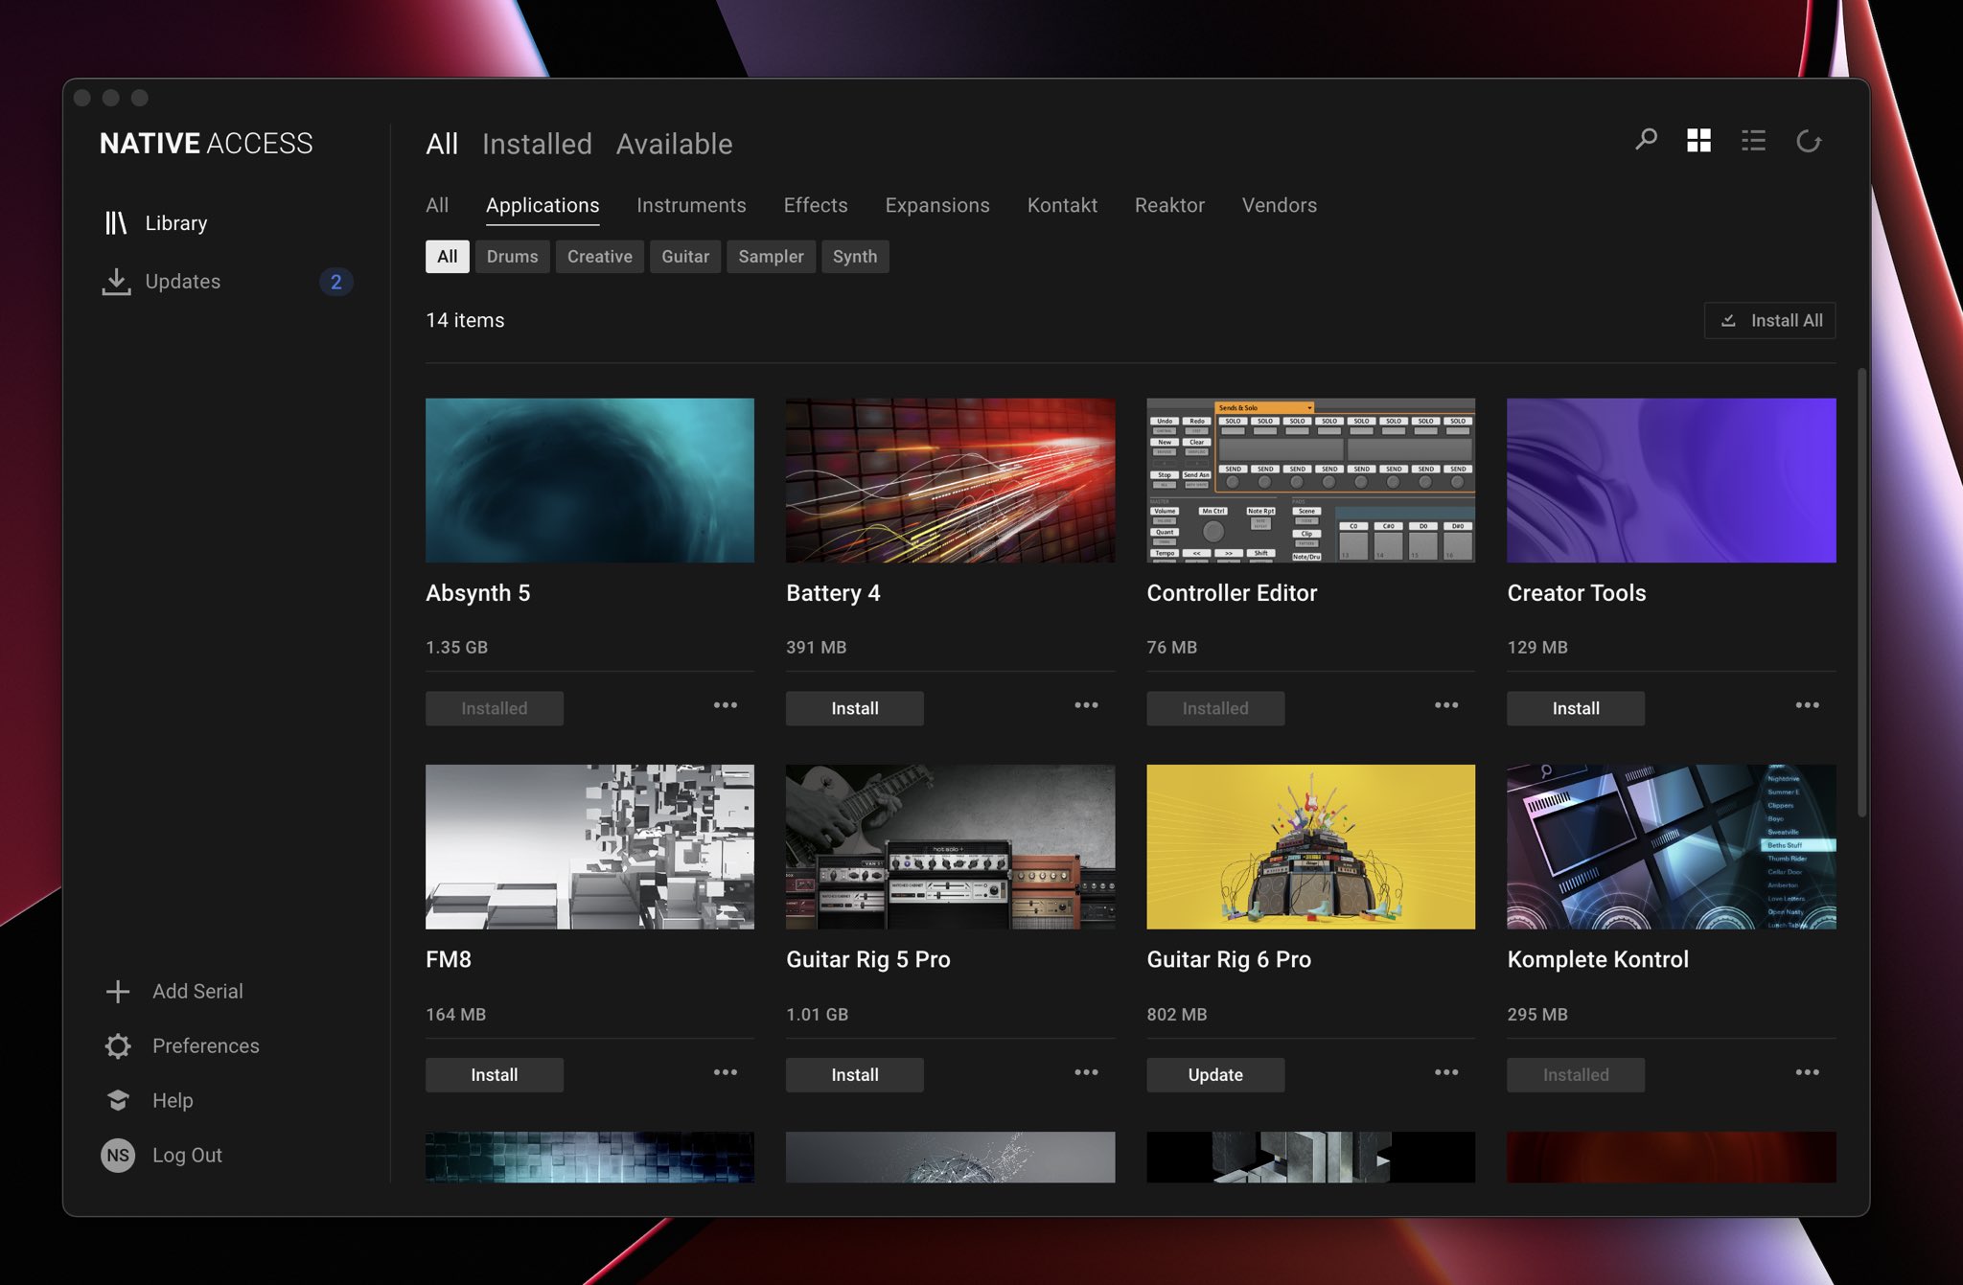
Task: Click the Add Serial plus icon
Action: coord(116,991)
